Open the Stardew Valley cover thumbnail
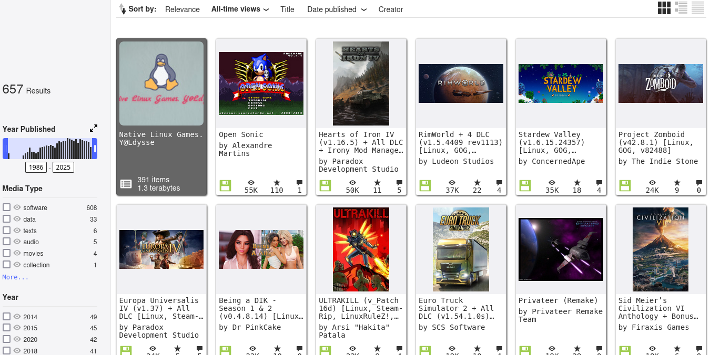 [x=561, y=83]
